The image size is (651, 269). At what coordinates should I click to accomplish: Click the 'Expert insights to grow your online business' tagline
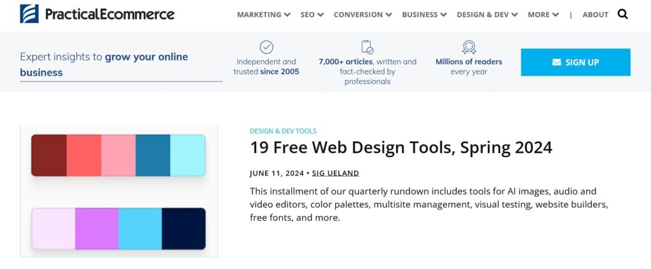(x=104, y=64)
